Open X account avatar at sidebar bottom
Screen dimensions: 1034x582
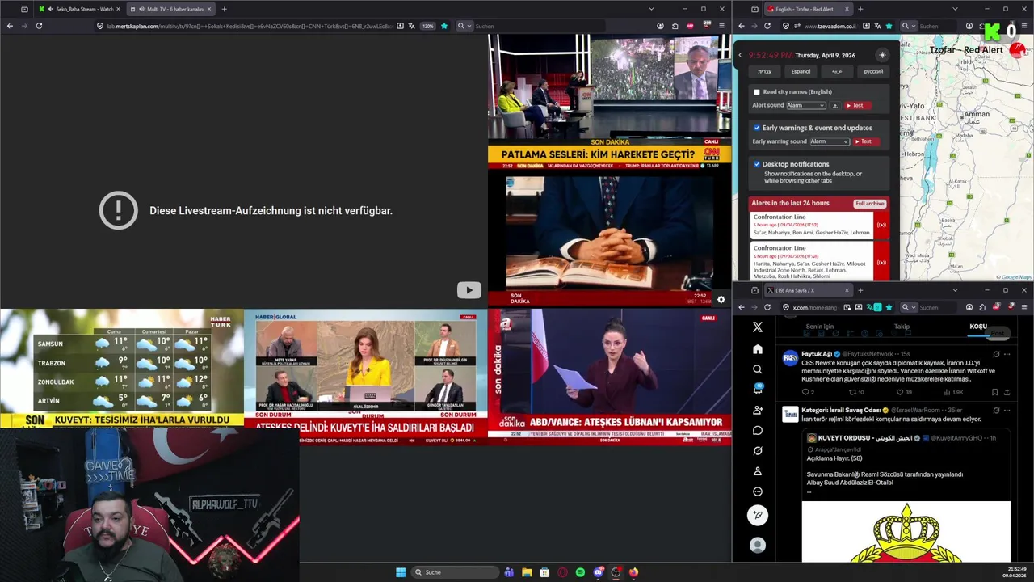click(x=757, y=546)
